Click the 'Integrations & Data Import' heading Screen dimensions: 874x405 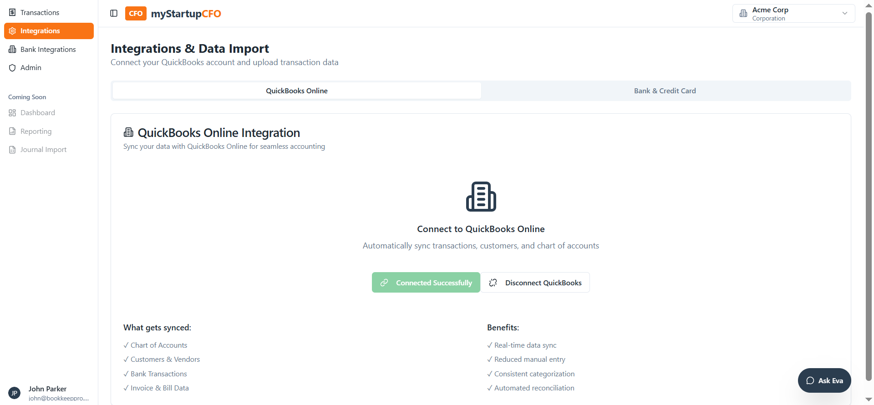(190, 48)
